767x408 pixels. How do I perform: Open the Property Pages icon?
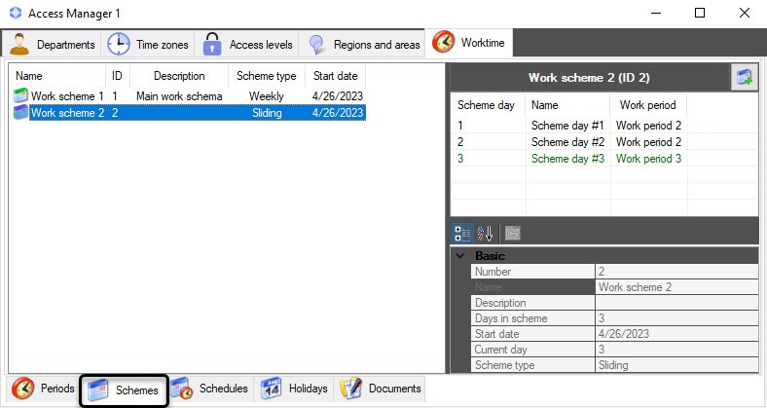coord(512,234)
